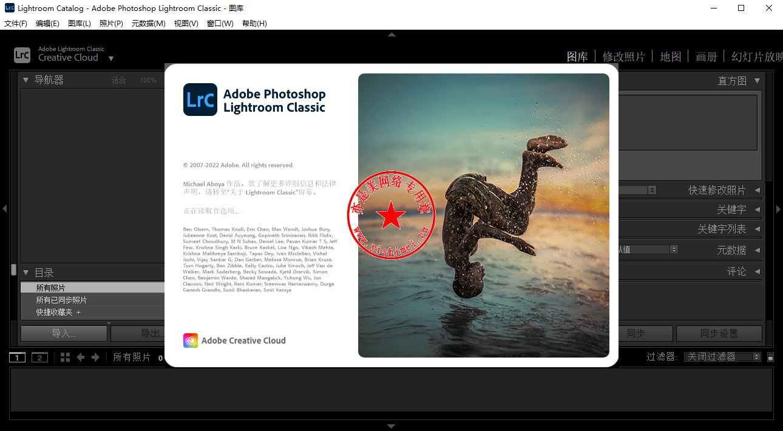
Task: Open the 图库(L) menu
Action: click(80, 24)
